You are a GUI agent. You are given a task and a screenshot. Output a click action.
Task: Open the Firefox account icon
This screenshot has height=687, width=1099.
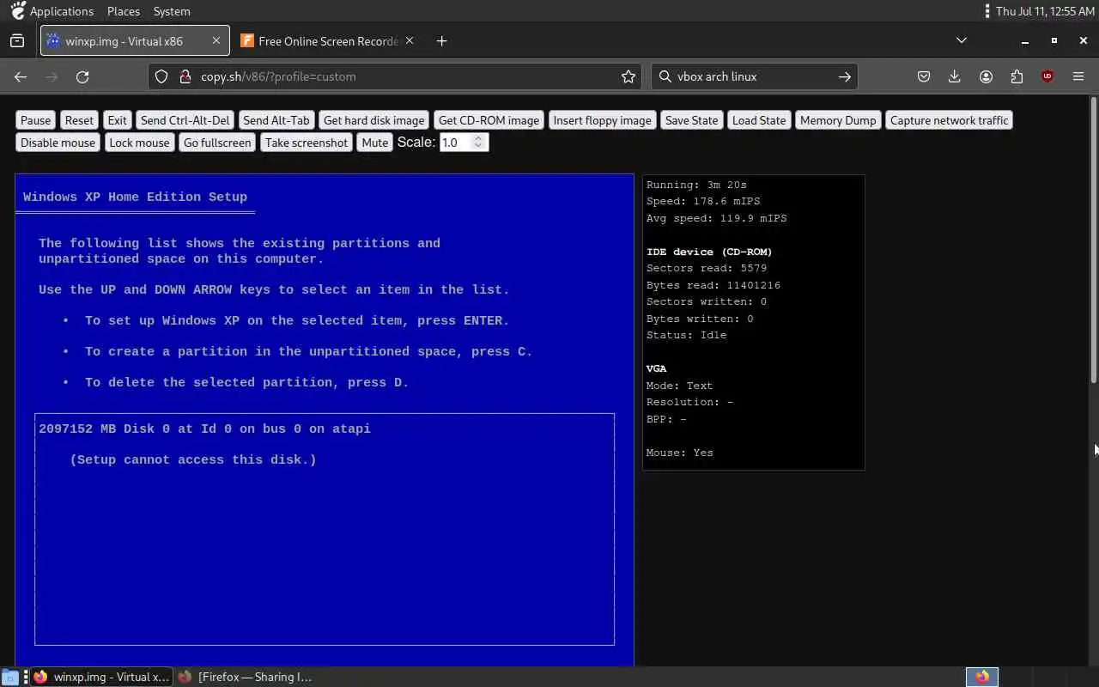[x=986, y=76]
